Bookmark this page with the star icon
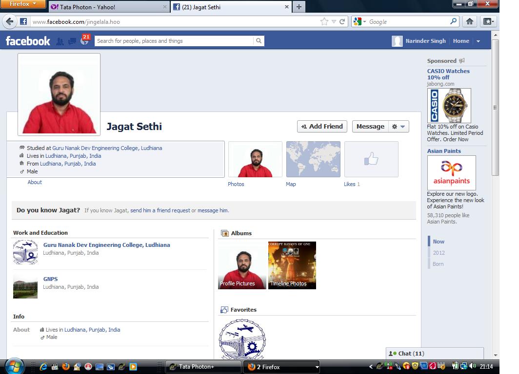This screenshot has height=374, width=519. [324, 21]
